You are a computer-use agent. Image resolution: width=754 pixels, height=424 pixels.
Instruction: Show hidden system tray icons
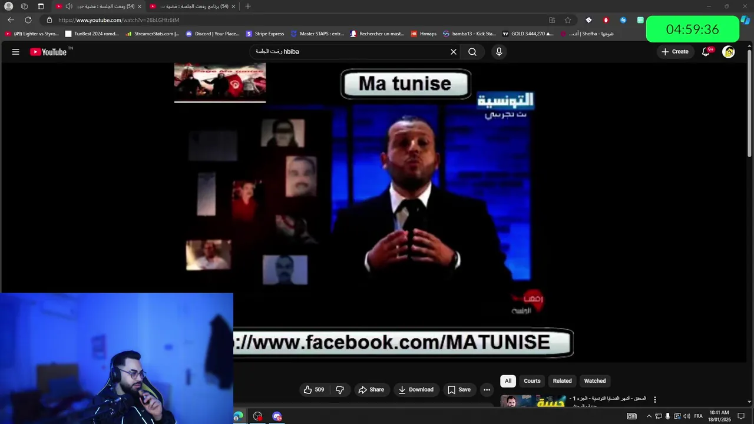coord(649,416)
